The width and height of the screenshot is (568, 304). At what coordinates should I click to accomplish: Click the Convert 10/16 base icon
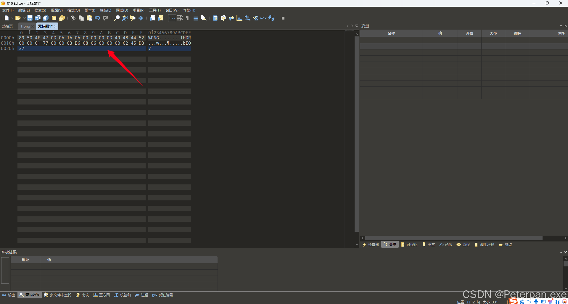[x=271, y=18]
